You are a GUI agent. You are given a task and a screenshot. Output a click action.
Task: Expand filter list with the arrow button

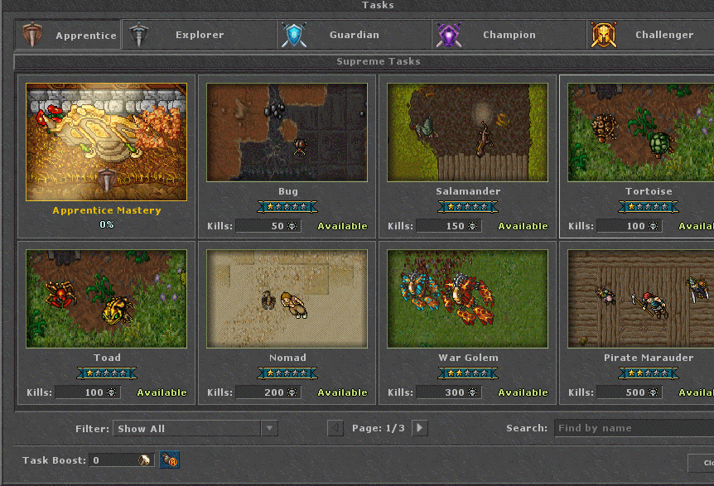pyautogui.click(x=269, y=428)
